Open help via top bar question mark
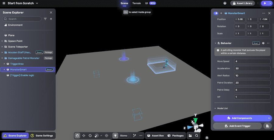Screen dimensions: 274x140 225,3
